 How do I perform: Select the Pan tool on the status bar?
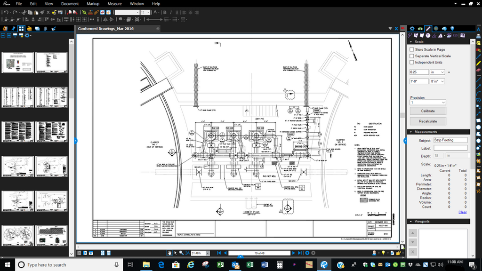pyautogui.click(x=169, y=252)
